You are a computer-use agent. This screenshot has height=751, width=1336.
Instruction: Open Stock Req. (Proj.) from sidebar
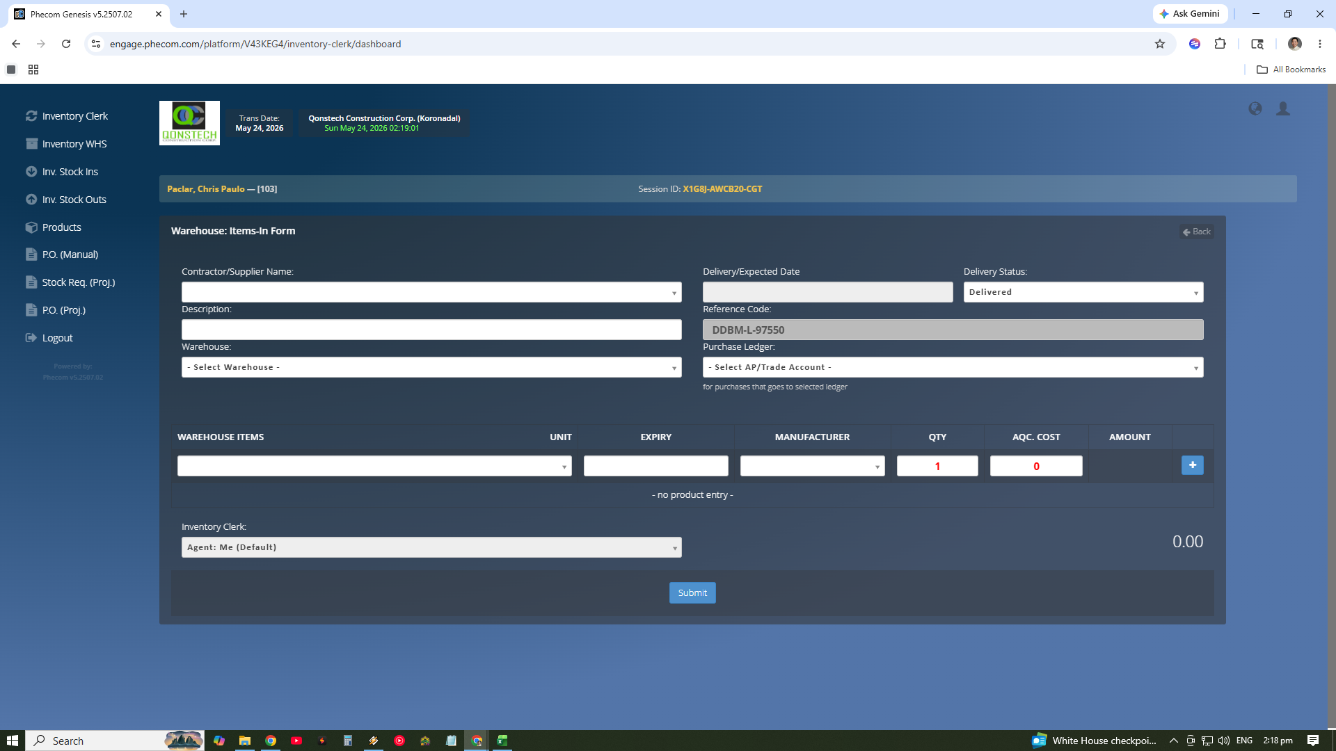[x=70, y=282]
